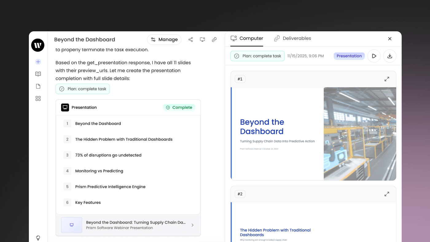Open the grid apps sidebar icon

[x=38, y=99]
